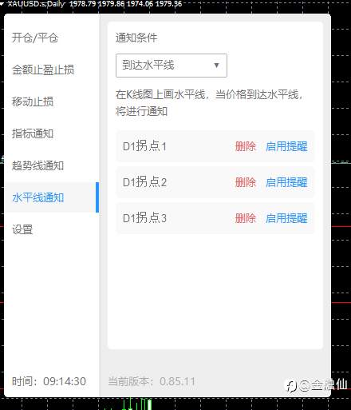The width and height of the screenshot is (351, 410).
Task: Switch to 趋势线通知 section
Action: pos(37,165)
